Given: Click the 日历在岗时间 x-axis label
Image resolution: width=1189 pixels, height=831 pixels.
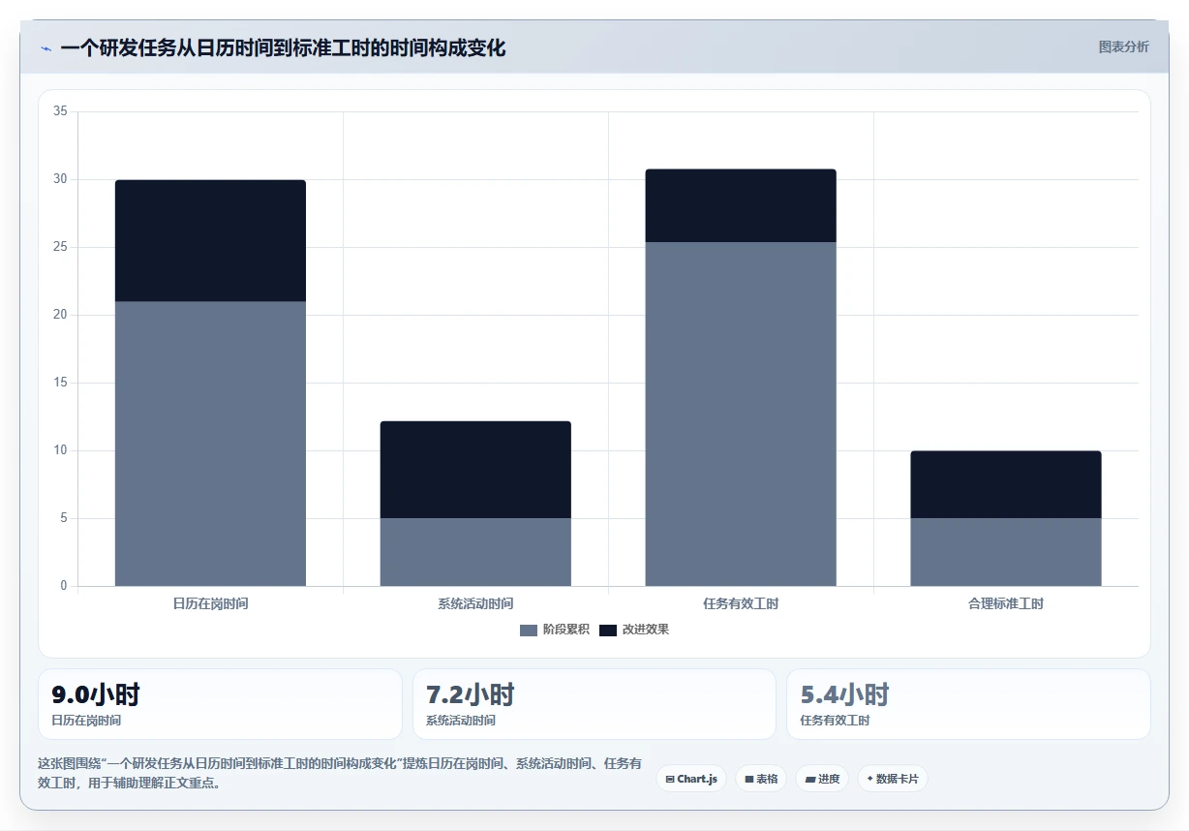Looking at the screenshot, I should (210, 603).
